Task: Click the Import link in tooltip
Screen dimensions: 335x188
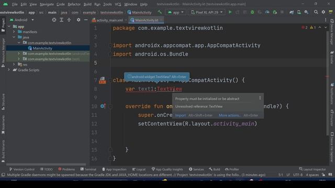Action: pos(180,115)
